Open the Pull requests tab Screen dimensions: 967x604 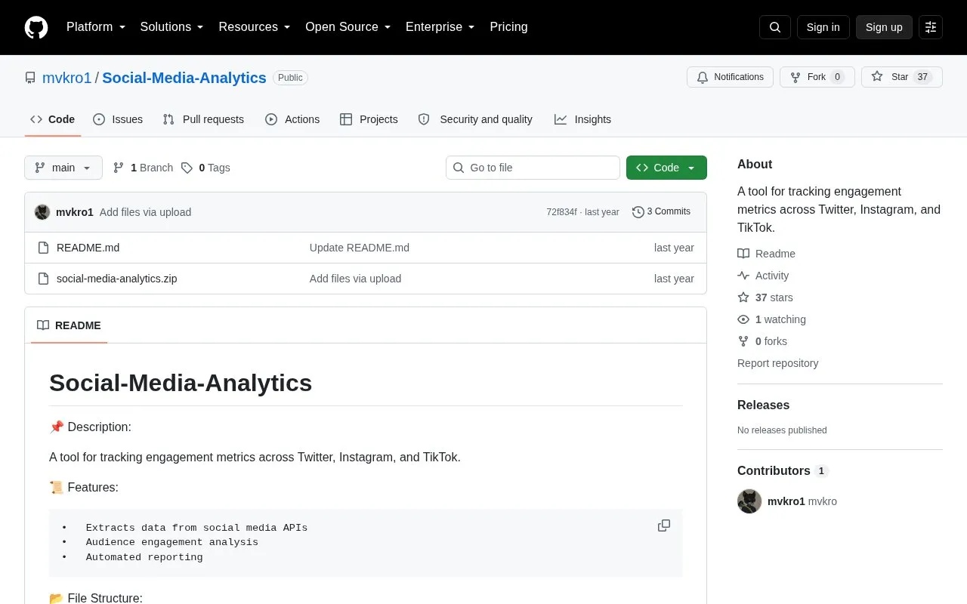[x=203, y=119]
